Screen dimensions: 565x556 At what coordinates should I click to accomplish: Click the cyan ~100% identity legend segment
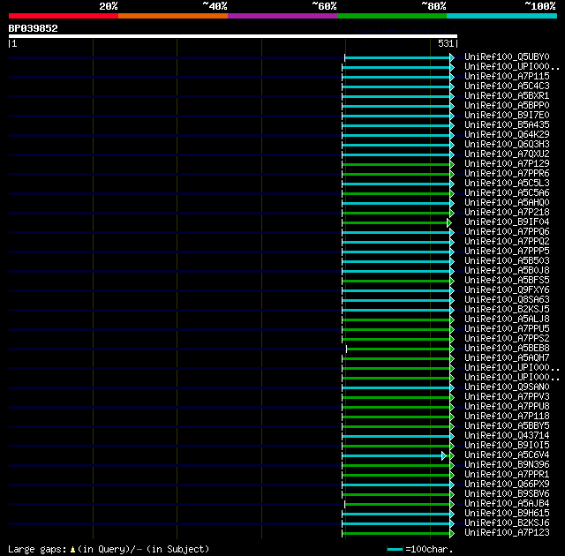[501, 16]
